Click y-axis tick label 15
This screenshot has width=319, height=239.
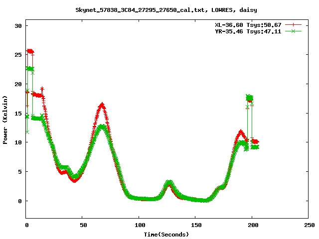[18, 113]
